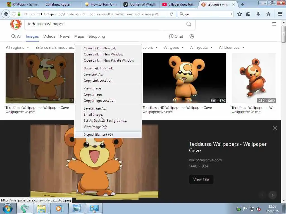The width and height of the screenshot is (286, 214).
Task: Open a new tab with plus button
Action: (x=243, y=4)
